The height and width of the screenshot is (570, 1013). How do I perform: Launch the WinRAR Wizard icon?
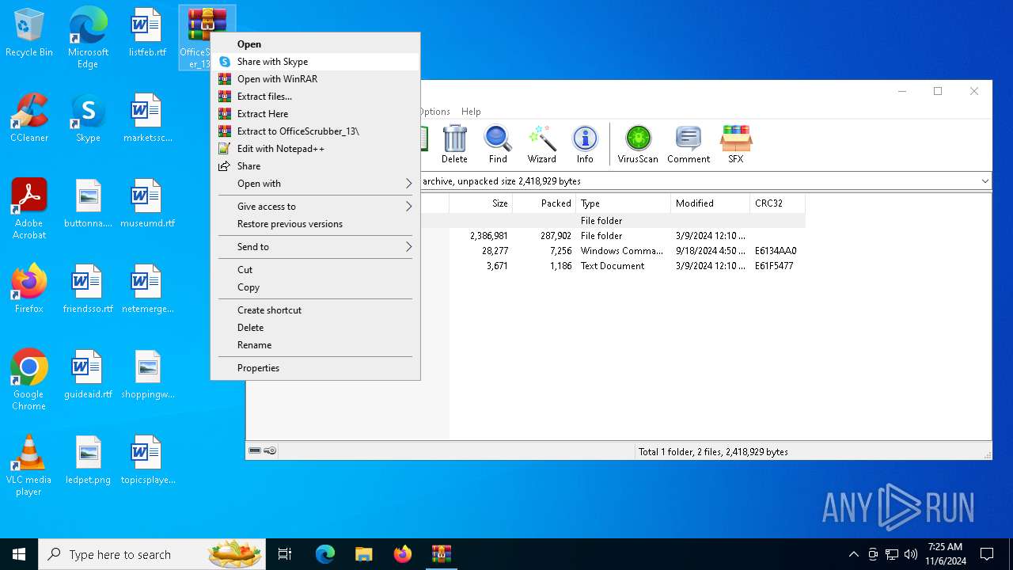(542, 144)
